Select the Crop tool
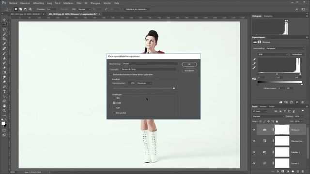The width and height of the screenshot is (310, 174). tap(4, 39)
